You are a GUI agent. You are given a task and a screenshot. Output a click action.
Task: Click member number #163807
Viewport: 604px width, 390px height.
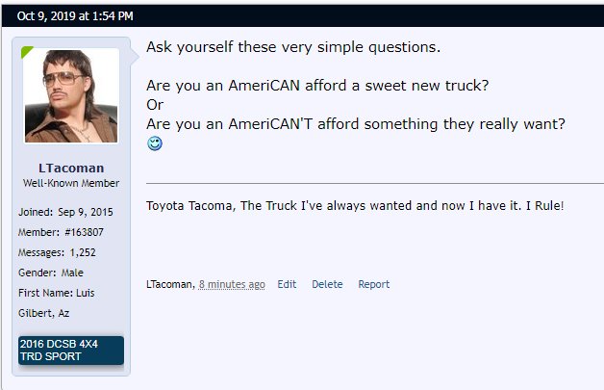(x=84, y=232)
